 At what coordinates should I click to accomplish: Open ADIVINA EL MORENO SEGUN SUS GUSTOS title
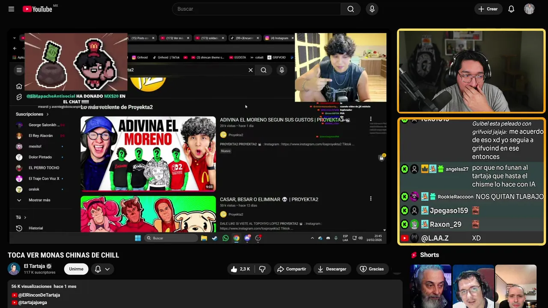click(283, 120)
